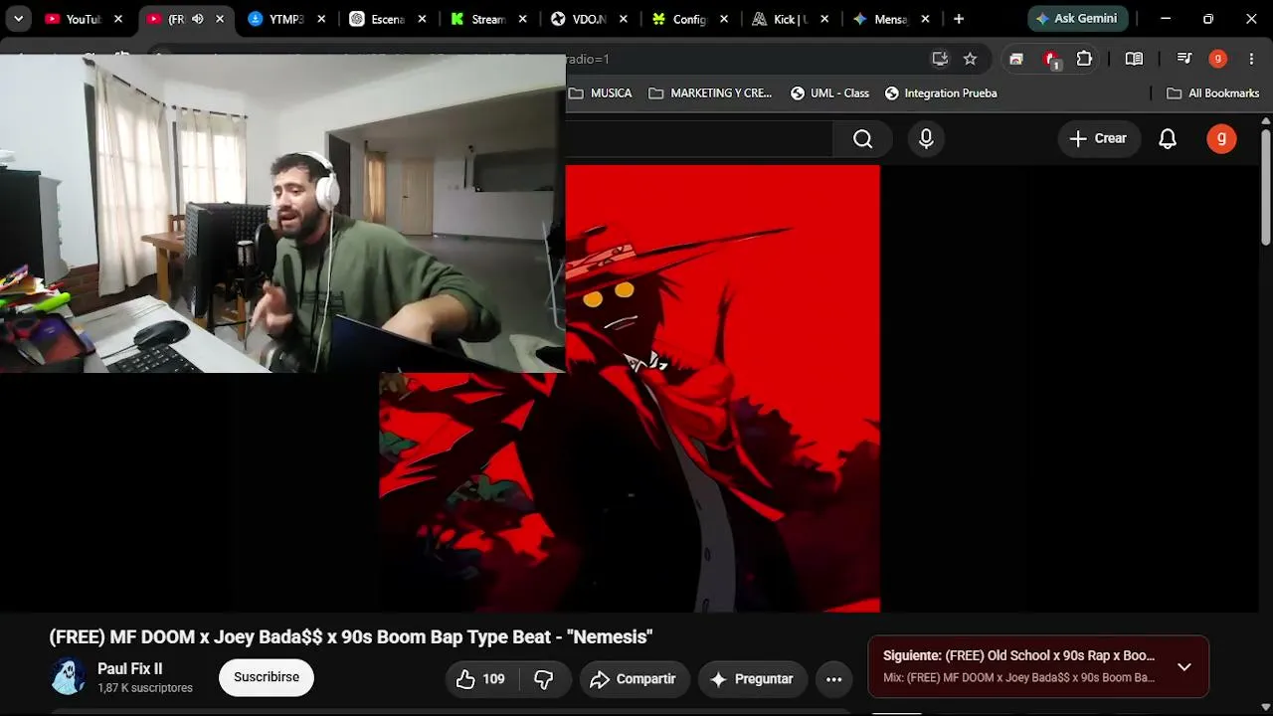Open the Chrome profile avatar

coord(1217,59)
